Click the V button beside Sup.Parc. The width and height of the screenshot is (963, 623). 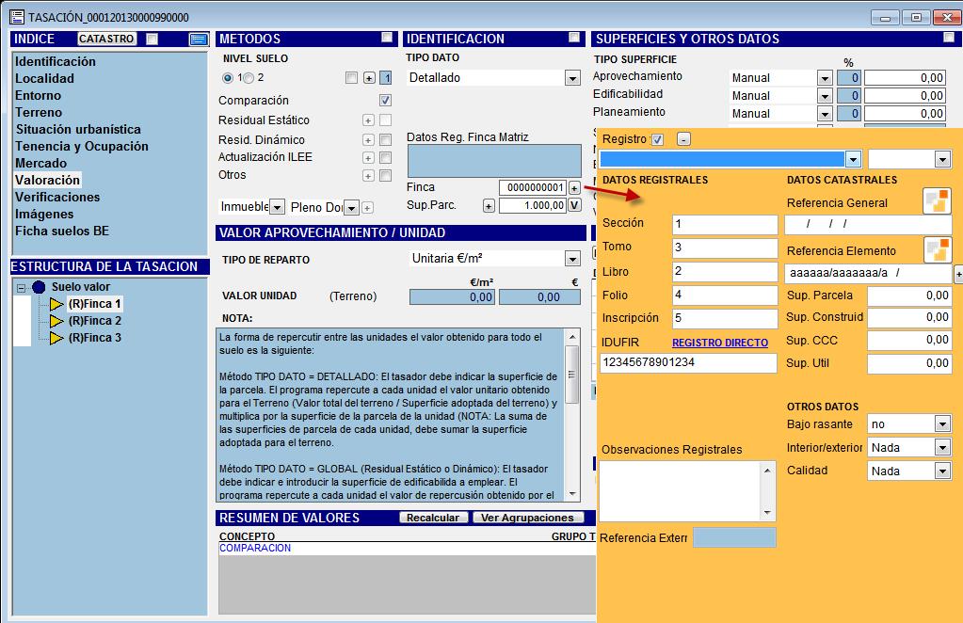tap(574, 205)
